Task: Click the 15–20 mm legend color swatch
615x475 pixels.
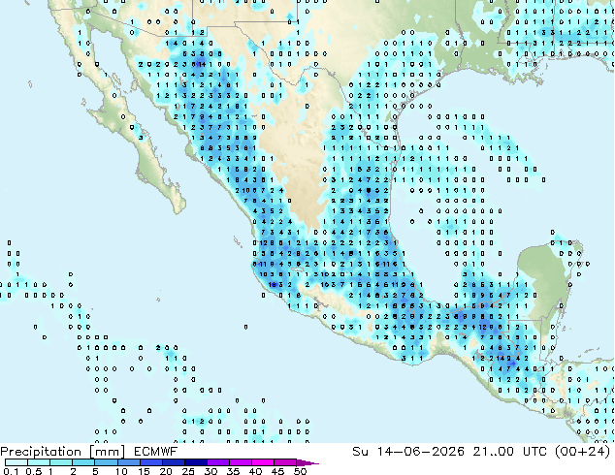Action: coord(151,462)
